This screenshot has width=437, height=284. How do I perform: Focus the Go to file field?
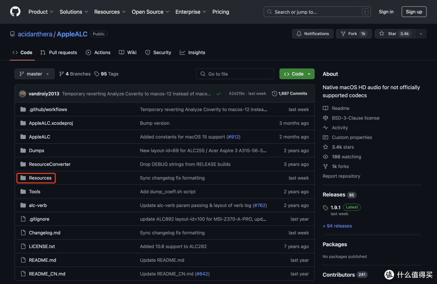click(235, 74)
